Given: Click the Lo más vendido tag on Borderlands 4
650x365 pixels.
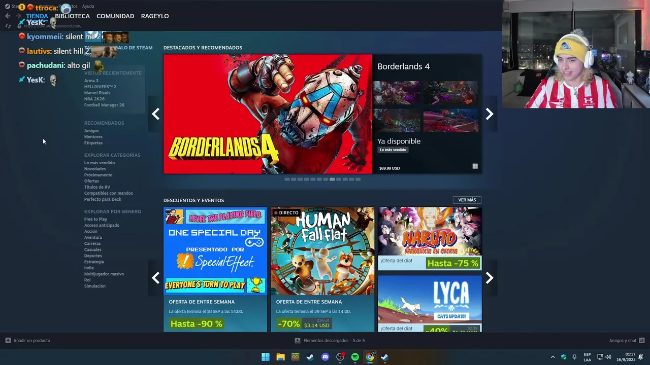Looking at the screenshot, I should tap(393, 150).
